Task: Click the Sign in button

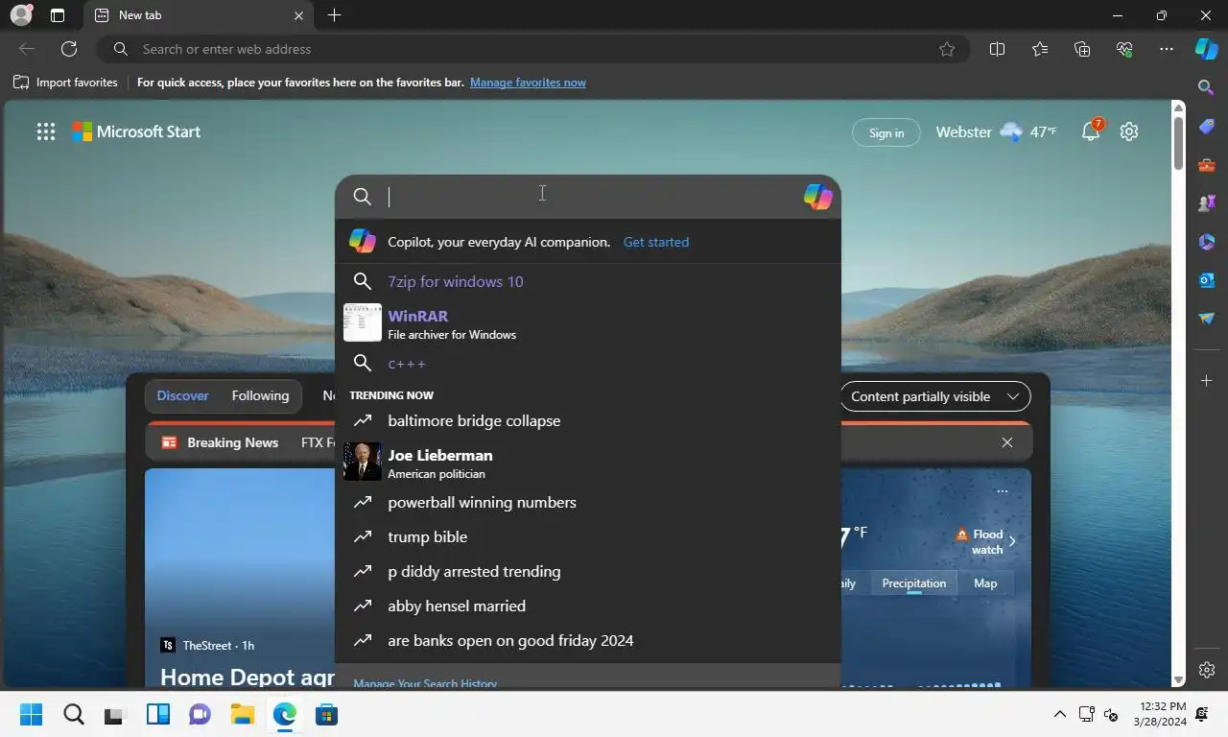Action: 886,133
